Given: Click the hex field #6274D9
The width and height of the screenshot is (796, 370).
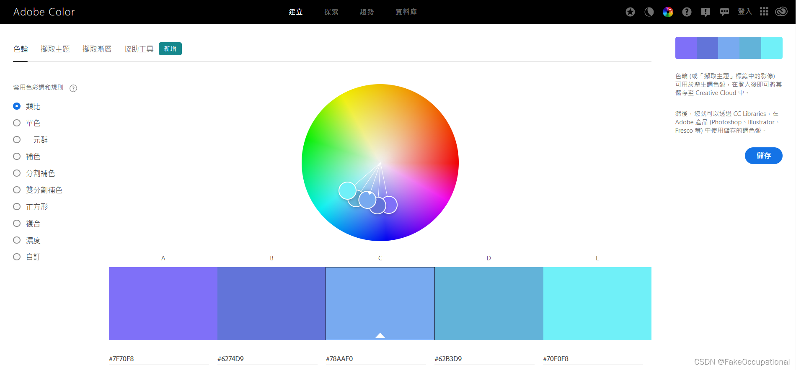Looking at the screenshot, I should coord(267,359).
